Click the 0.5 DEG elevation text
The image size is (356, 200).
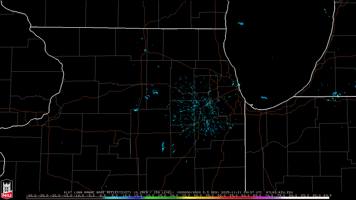tap(214, 192)
